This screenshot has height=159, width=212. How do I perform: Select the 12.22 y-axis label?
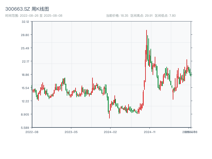(x=25, y=101)
